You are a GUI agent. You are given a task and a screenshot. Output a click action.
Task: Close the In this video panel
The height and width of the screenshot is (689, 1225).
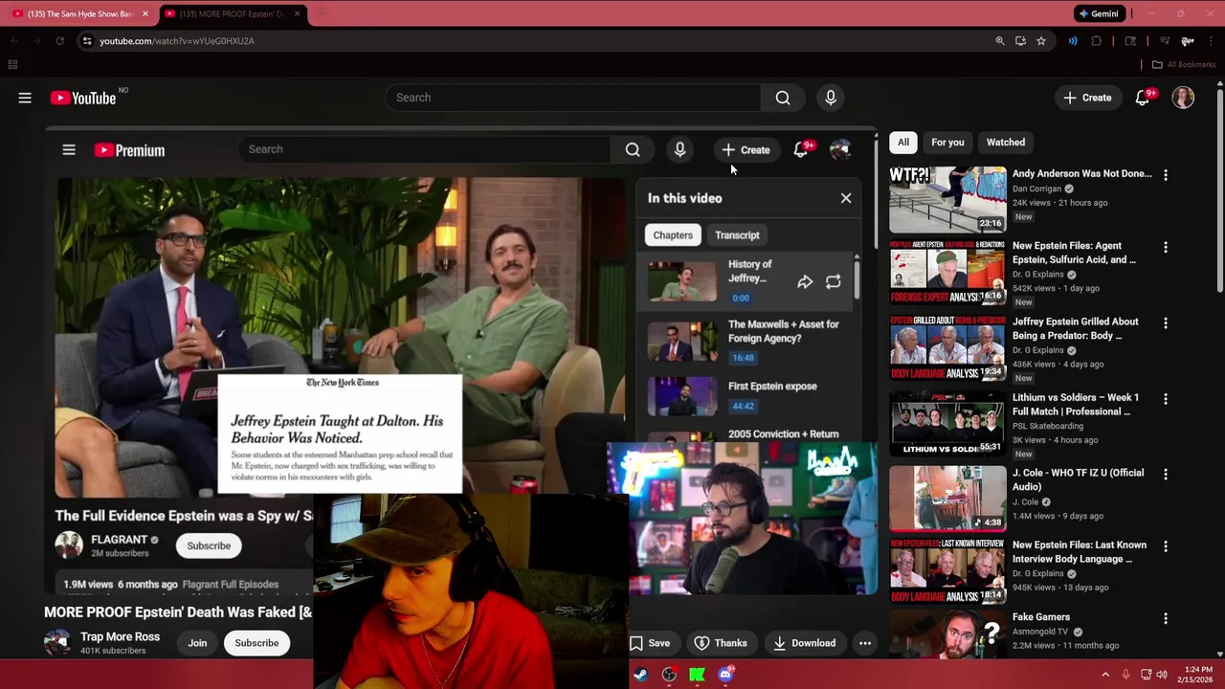click(x=846, y=198)
